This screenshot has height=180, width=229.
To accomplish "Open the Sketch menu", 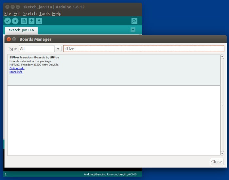I will click(x=30, y=14).
